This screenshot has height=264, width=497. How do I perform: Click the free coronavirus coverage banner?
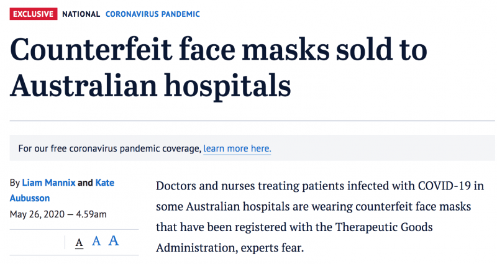[x=252, y=148]
